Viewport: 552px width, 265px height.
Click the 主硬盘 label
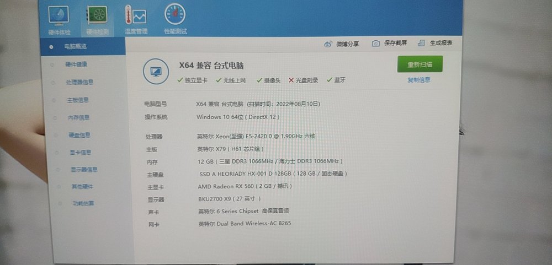tap(156, 175)
